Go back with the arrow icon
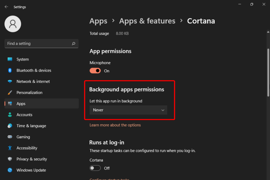 click(6, 7)
